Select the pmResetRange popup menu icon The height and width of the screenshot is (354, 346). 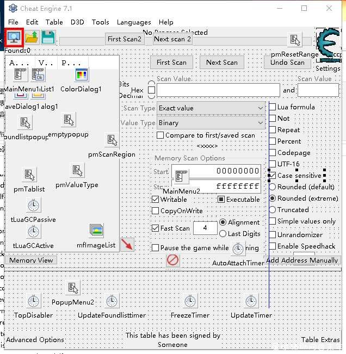295,40
